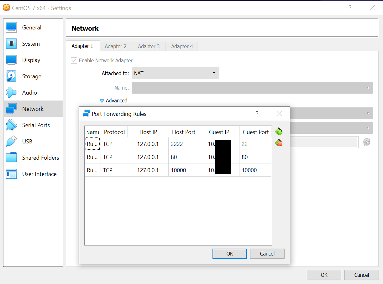This screenshot has height=284, width=383.
Task: Click the MAC Address input field behind dialog
Action: click(324, 142)
